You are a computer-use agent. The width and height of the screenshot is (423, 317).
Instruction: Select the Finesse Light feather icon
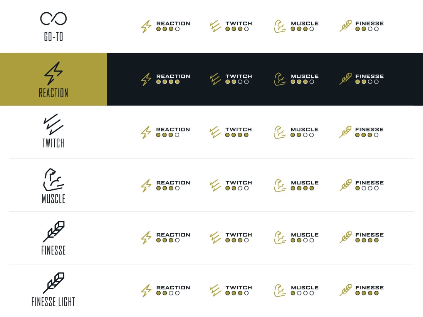pyautogui.click(x=54, y=283)
